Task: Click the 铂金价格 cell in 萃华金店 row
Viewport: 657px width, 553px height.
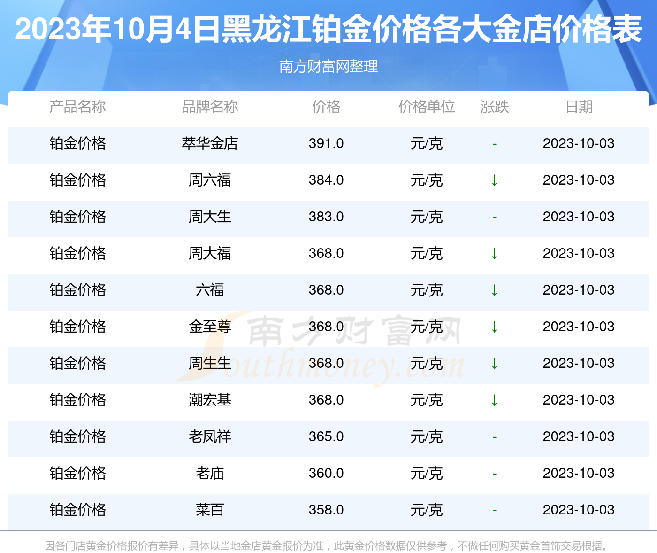Action: pos(77,143)
